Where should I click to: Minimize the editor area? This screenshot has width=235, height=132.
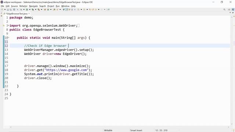pos(230,12)
